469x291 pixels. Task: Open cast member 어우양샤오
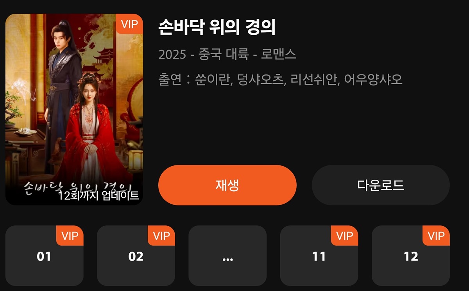pyautogui.click(x=373, y=80)
